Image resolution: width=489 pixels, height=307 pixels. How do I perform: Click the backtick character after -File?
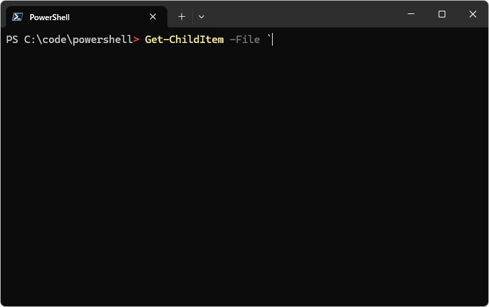(268, 38)
